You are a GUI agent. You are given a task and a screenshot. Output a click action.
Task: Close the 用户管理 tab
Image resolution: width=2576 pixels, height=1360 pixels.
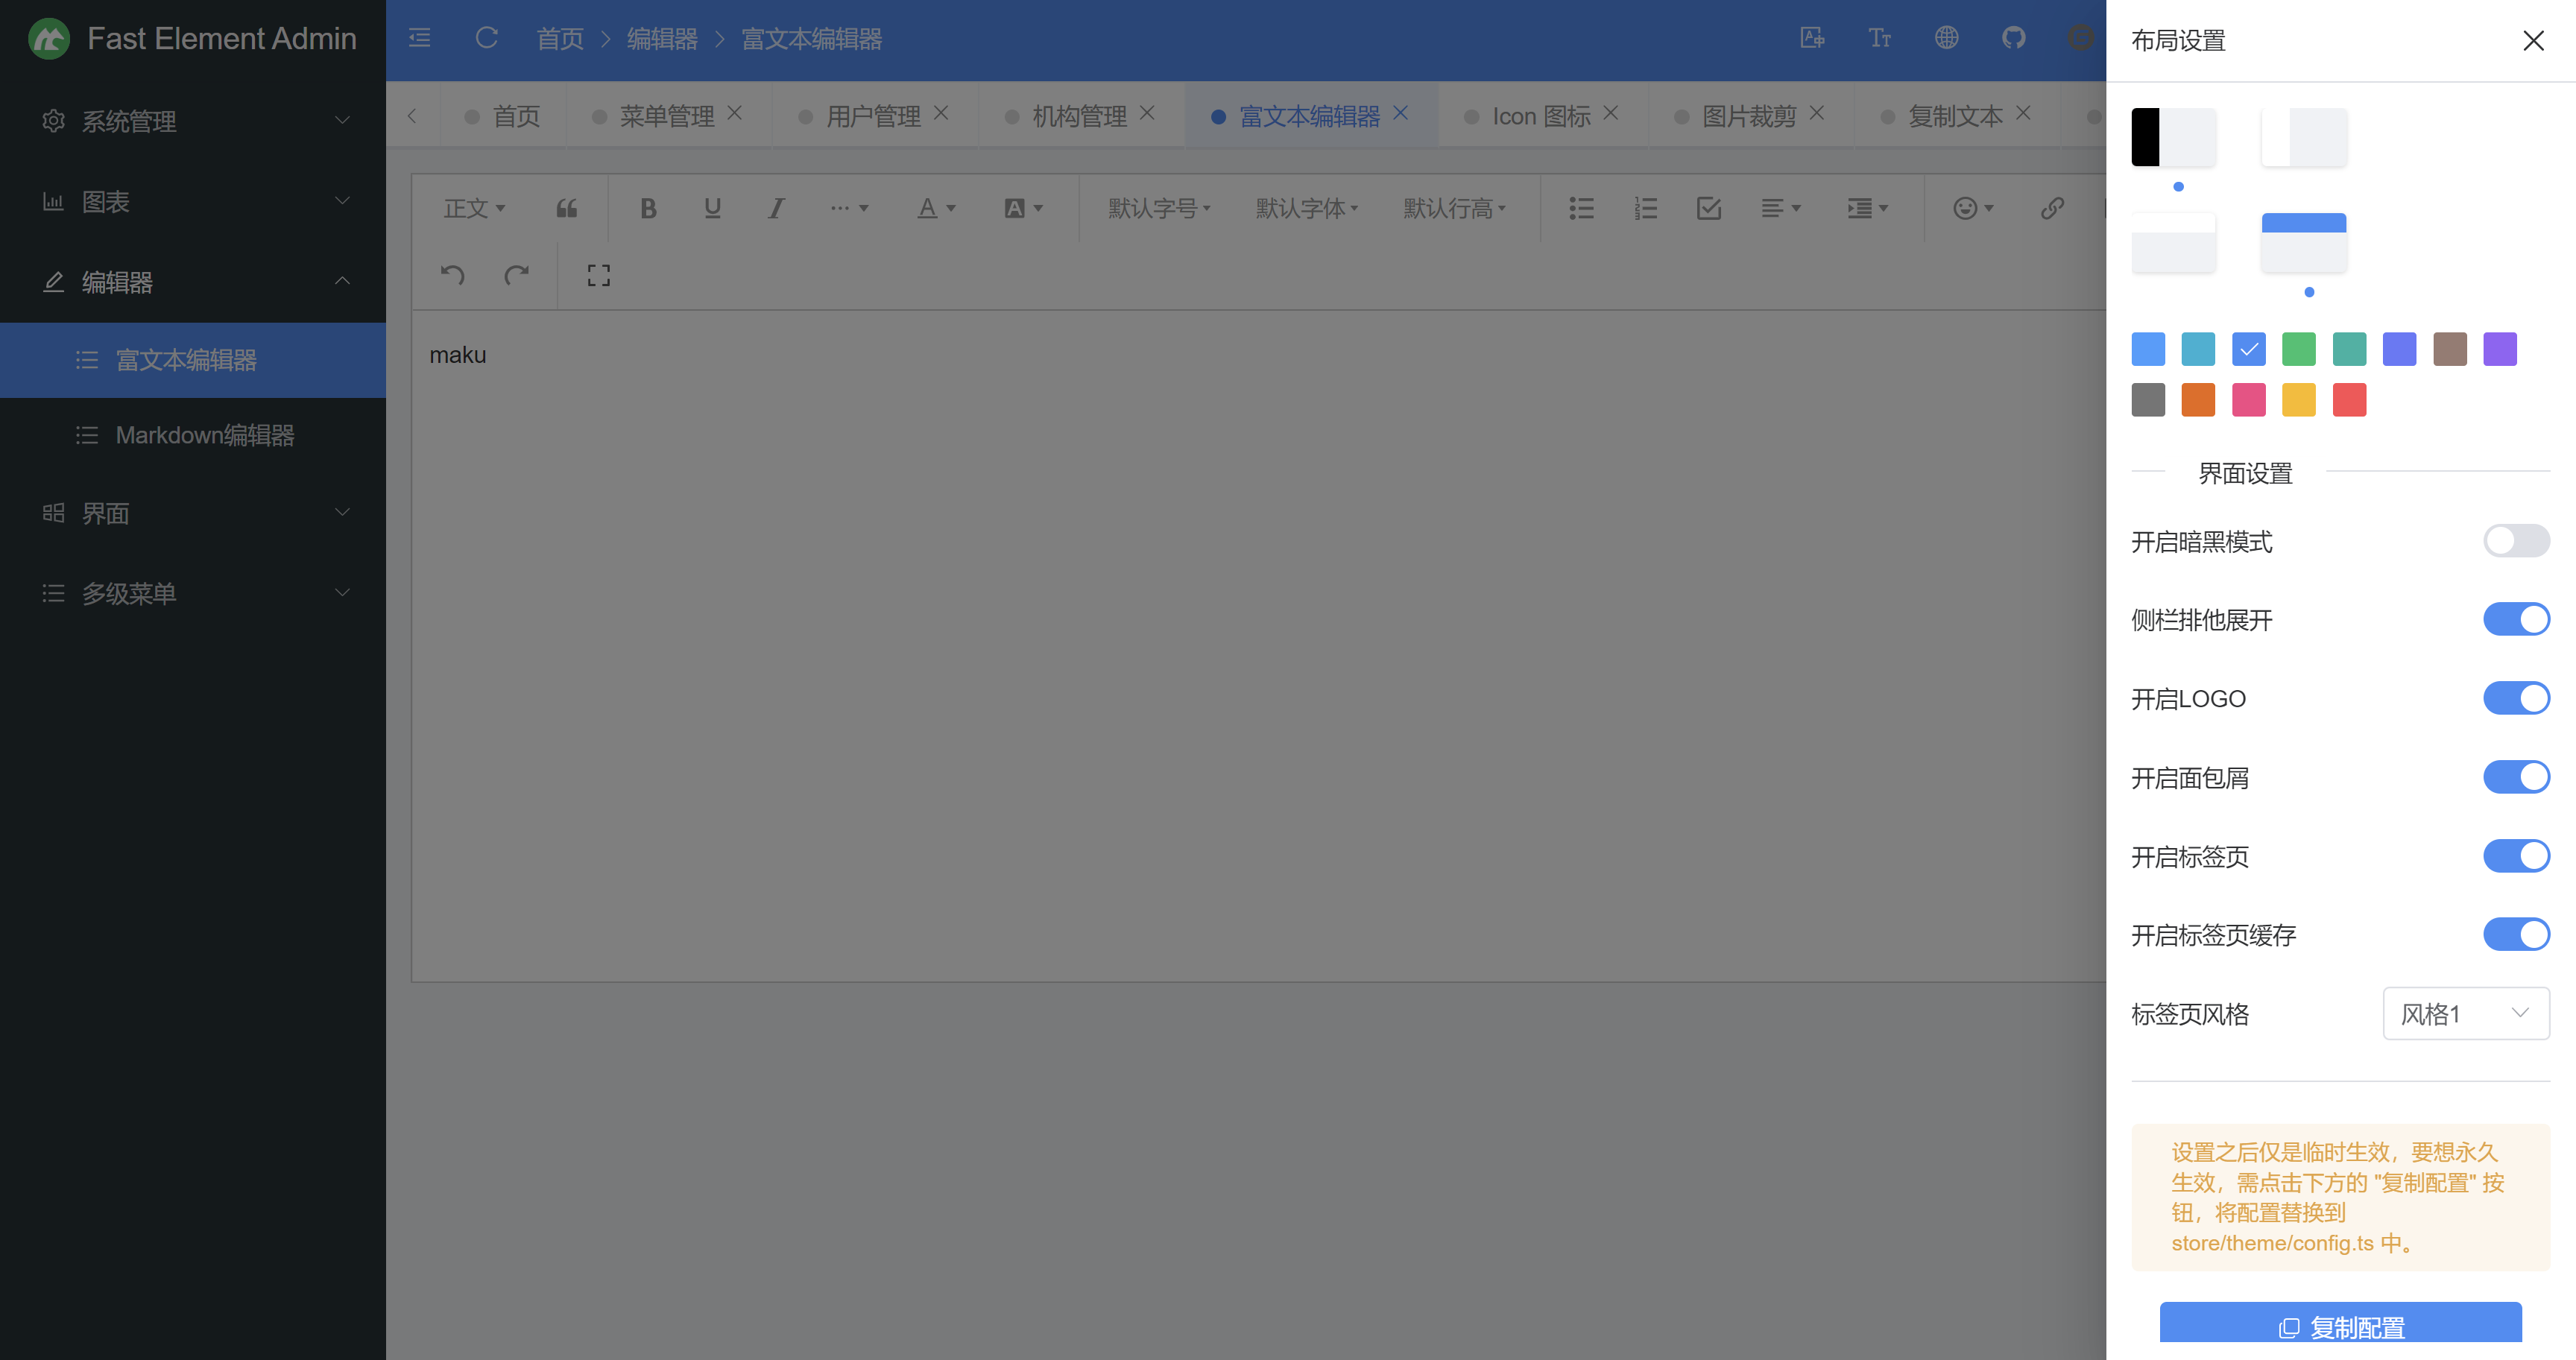coord(941,113)
